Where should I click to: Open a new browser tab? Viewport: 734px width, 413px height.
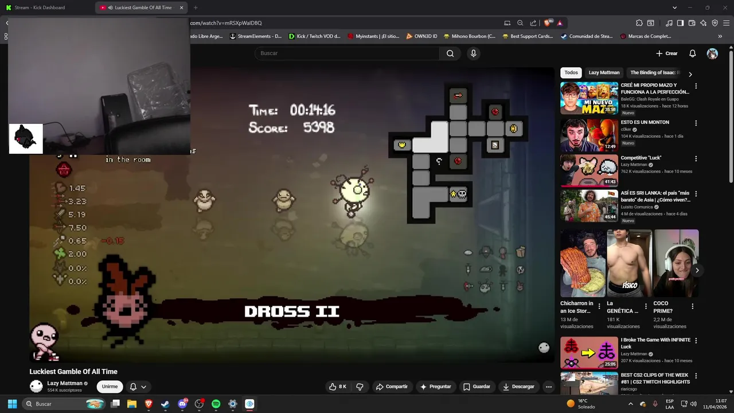point(196,7)
